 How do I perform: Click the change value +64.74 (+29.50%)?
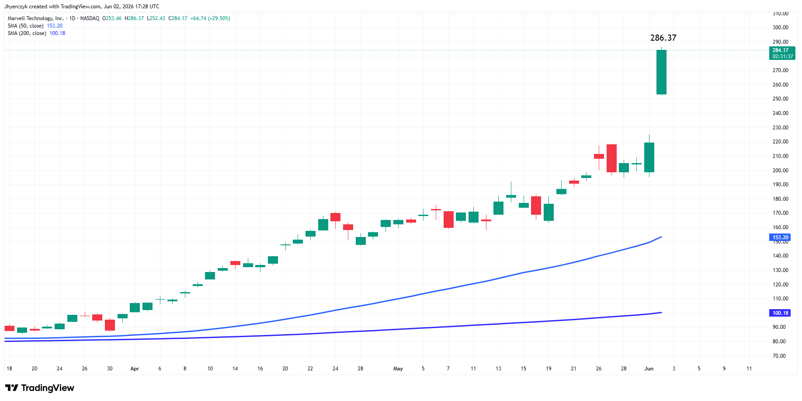click(210, 18)
